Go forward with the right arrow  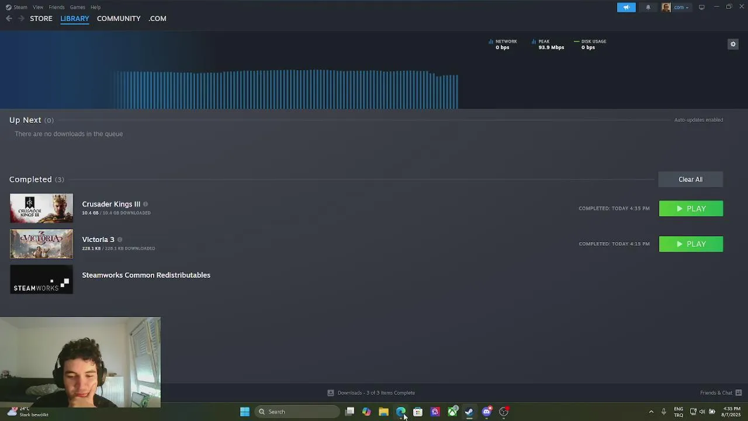coord(21,19)
